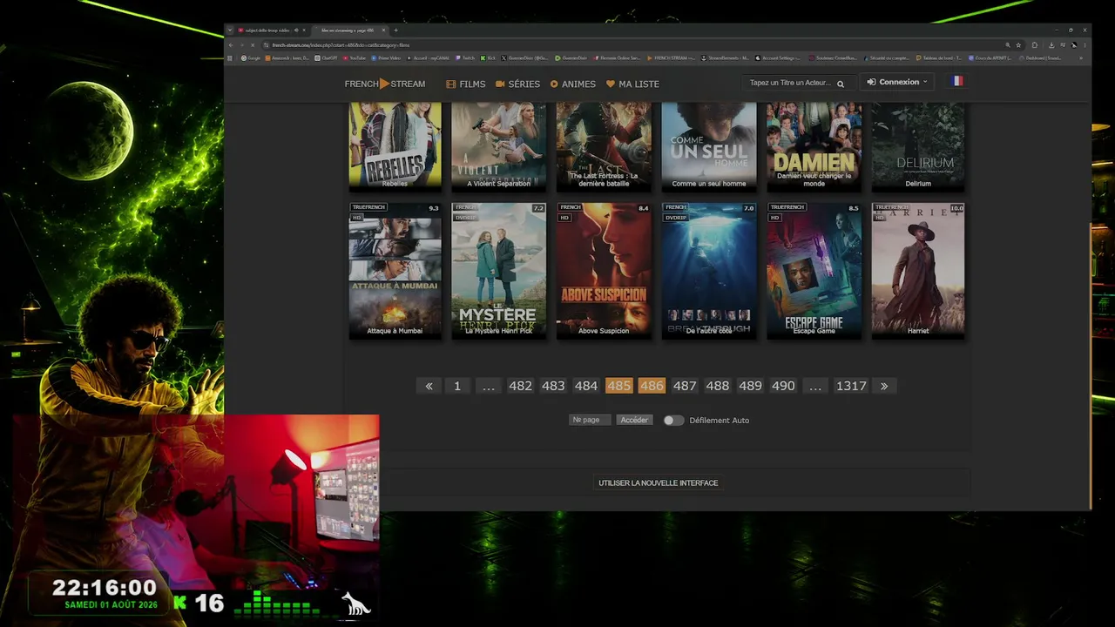Image resolution: width=1115 pixels, height=627 pixels.
Task: Toggle Défilement Auto switch
Action: pos(673,420)
